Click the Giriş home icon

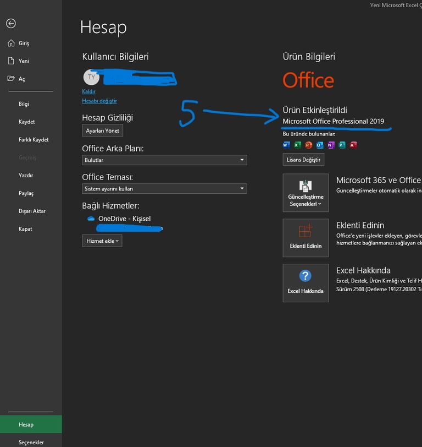coord(11,43)
